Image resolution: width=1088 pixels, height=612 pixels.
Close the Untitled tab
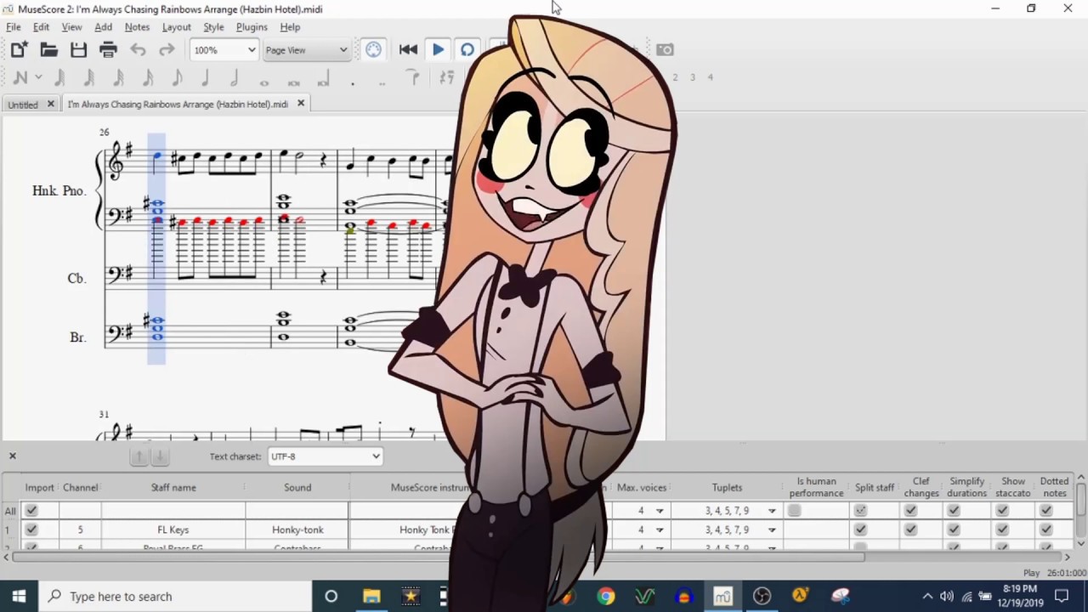coord(50,104)
